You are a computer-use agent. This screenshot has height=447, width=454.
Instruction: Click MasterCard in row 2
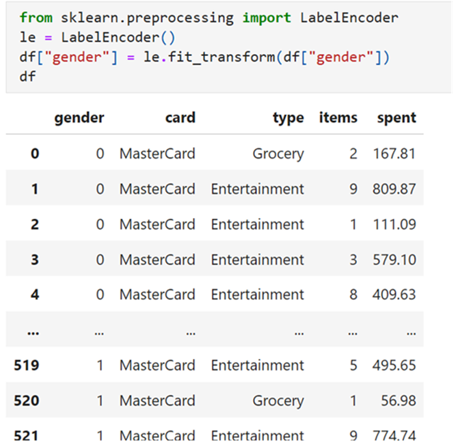click(157, 224)
